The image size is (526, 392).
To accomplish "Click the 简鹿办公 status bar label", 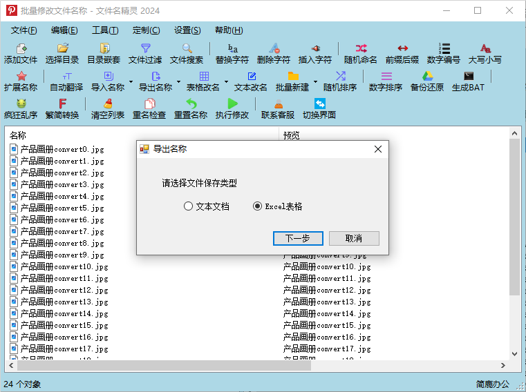I will pos(492,384).
